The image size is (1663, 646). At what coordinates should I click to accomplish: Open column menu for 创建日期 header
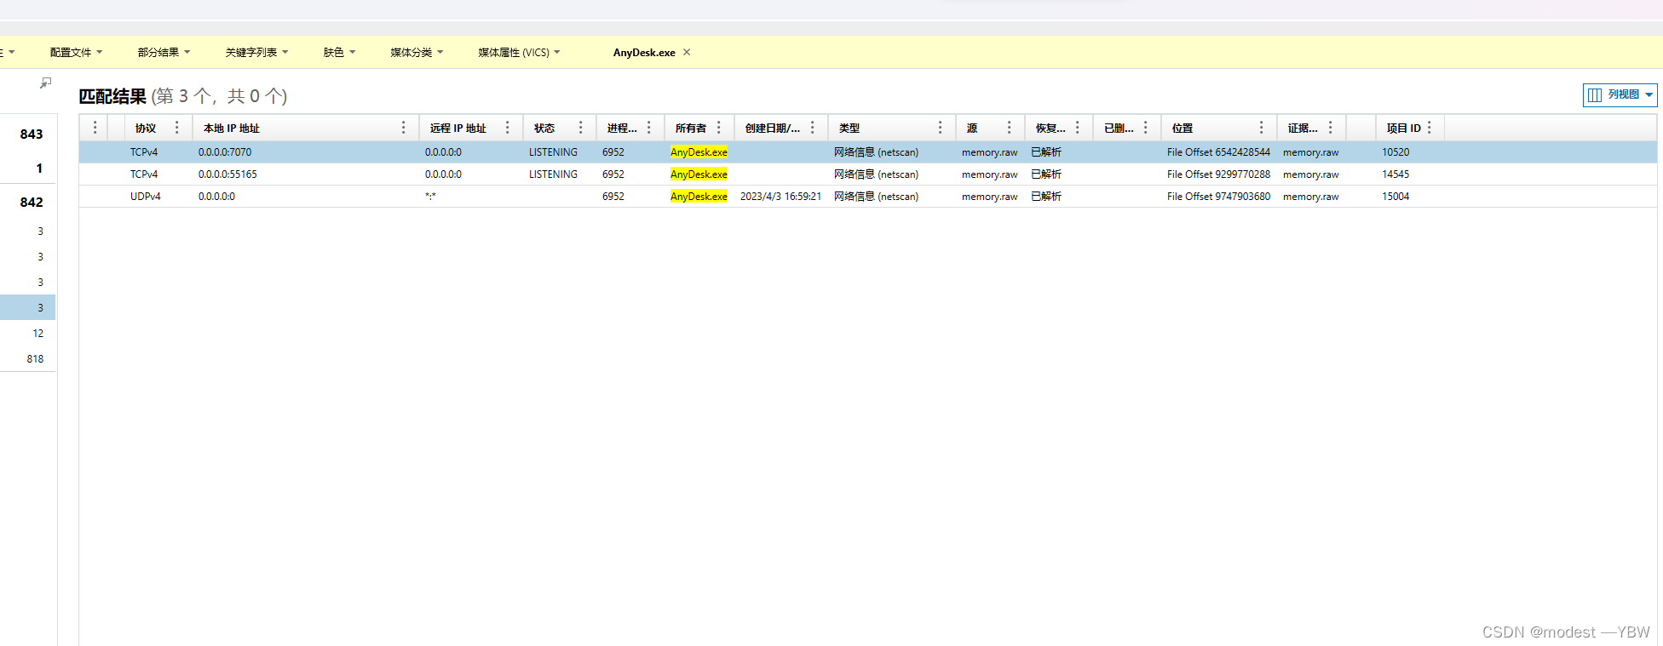click(813, 128)
